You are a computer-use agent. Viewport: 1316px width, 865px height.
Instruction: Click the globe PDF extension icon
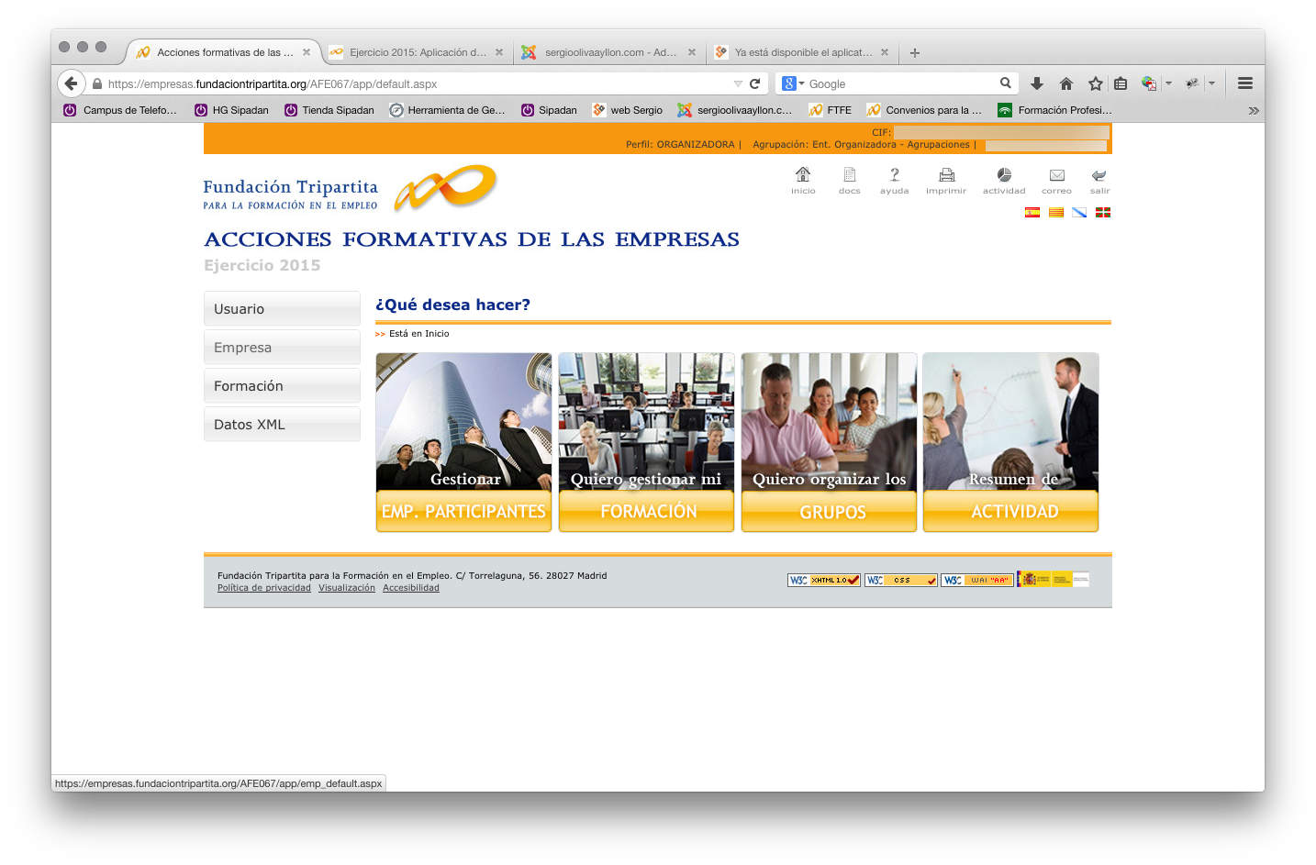pyautogui.click(x=1149, y=83)
